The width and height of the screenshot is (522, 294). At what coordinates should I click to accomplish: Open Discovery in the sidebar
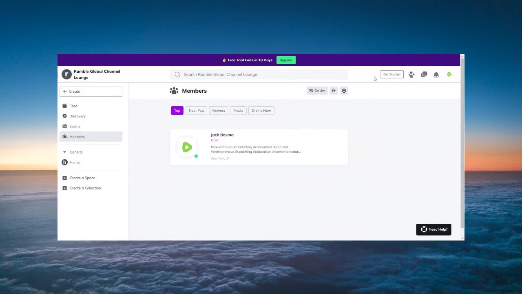[91, 116]
